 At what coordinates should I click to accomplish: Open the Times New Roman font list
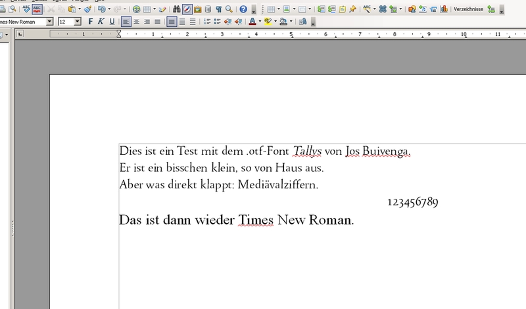click(x=50, y=22)
